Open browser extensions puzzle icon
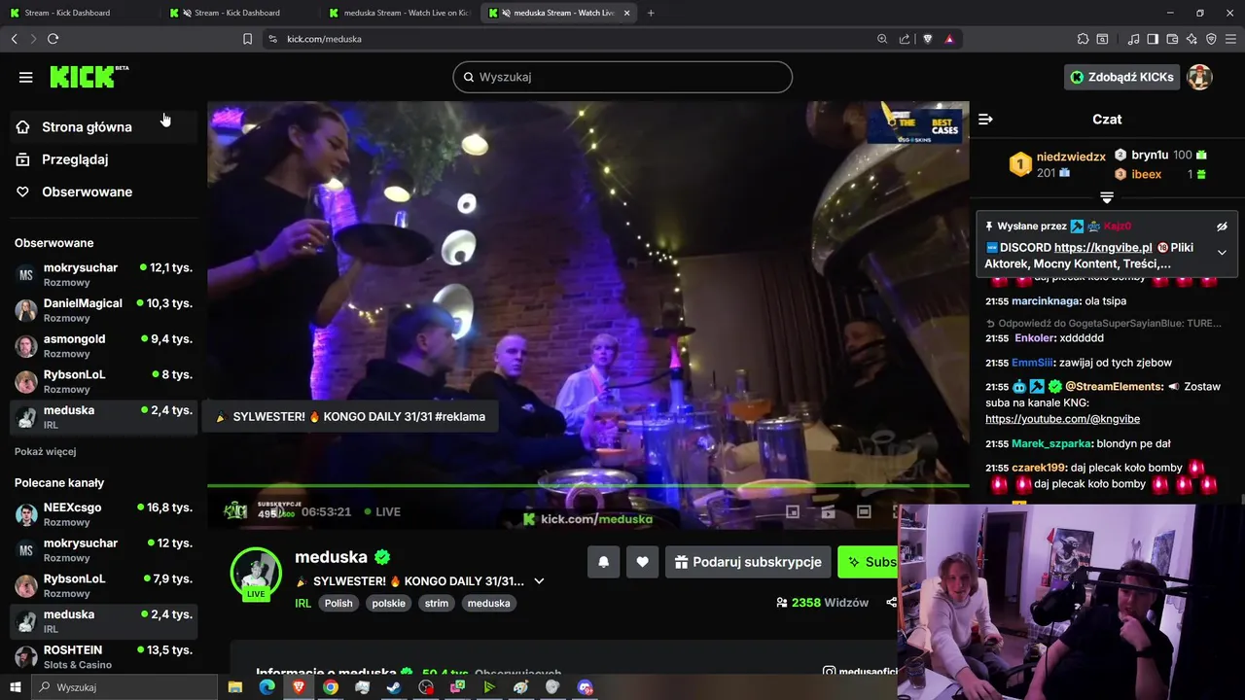 (x=1083, y=39)
